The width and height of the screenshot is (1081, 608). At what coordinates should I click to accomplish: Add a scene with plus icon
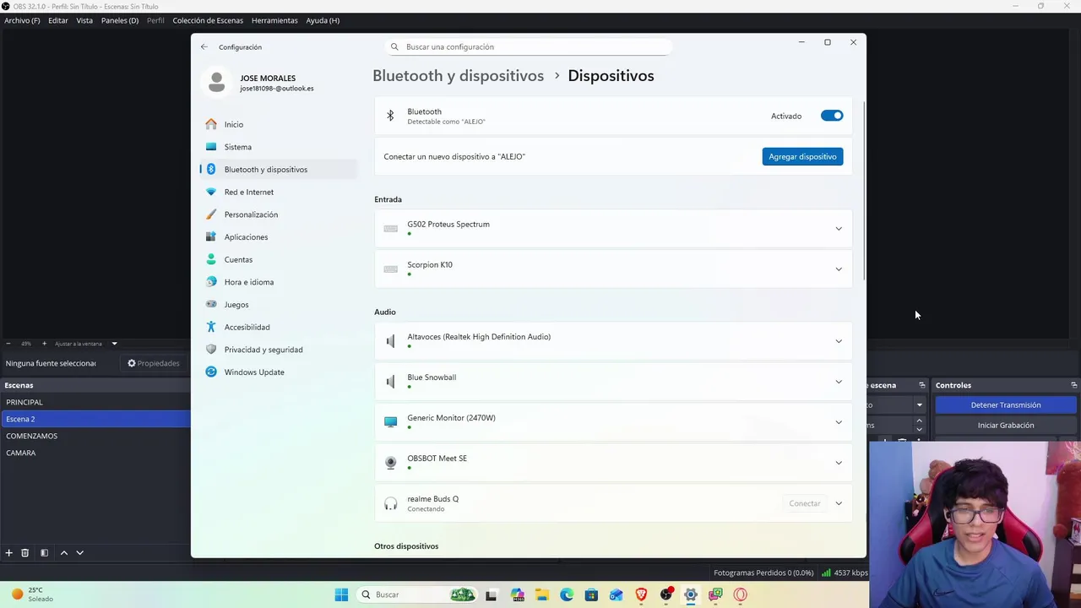[x=8, y=553]
